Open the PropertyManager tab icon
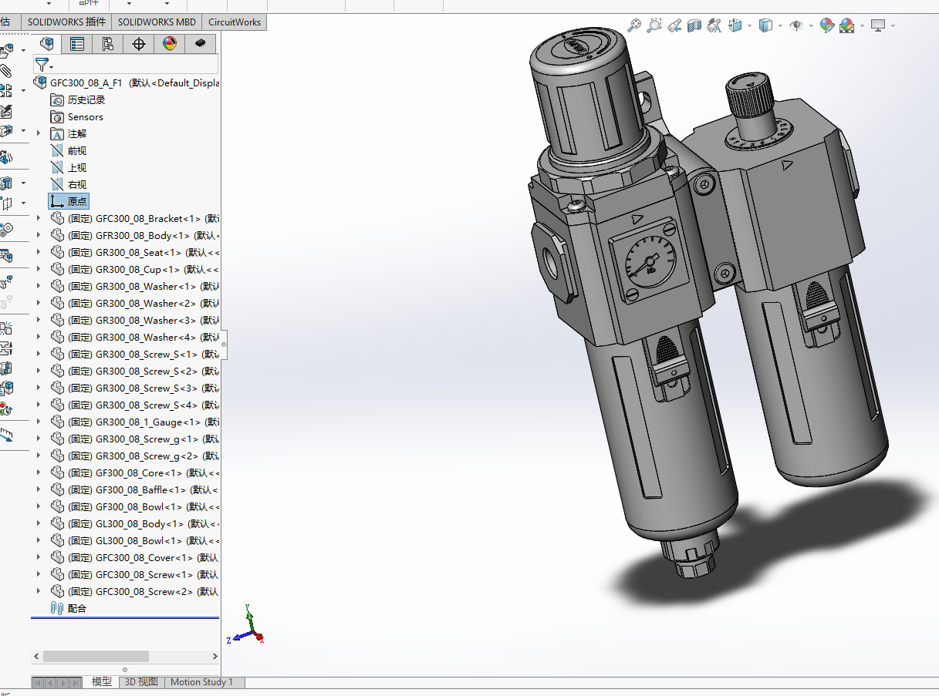This screenshot has width=939, height=696. click(77, 44)
